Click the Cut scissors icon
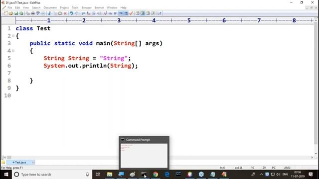 pos(49,13)
